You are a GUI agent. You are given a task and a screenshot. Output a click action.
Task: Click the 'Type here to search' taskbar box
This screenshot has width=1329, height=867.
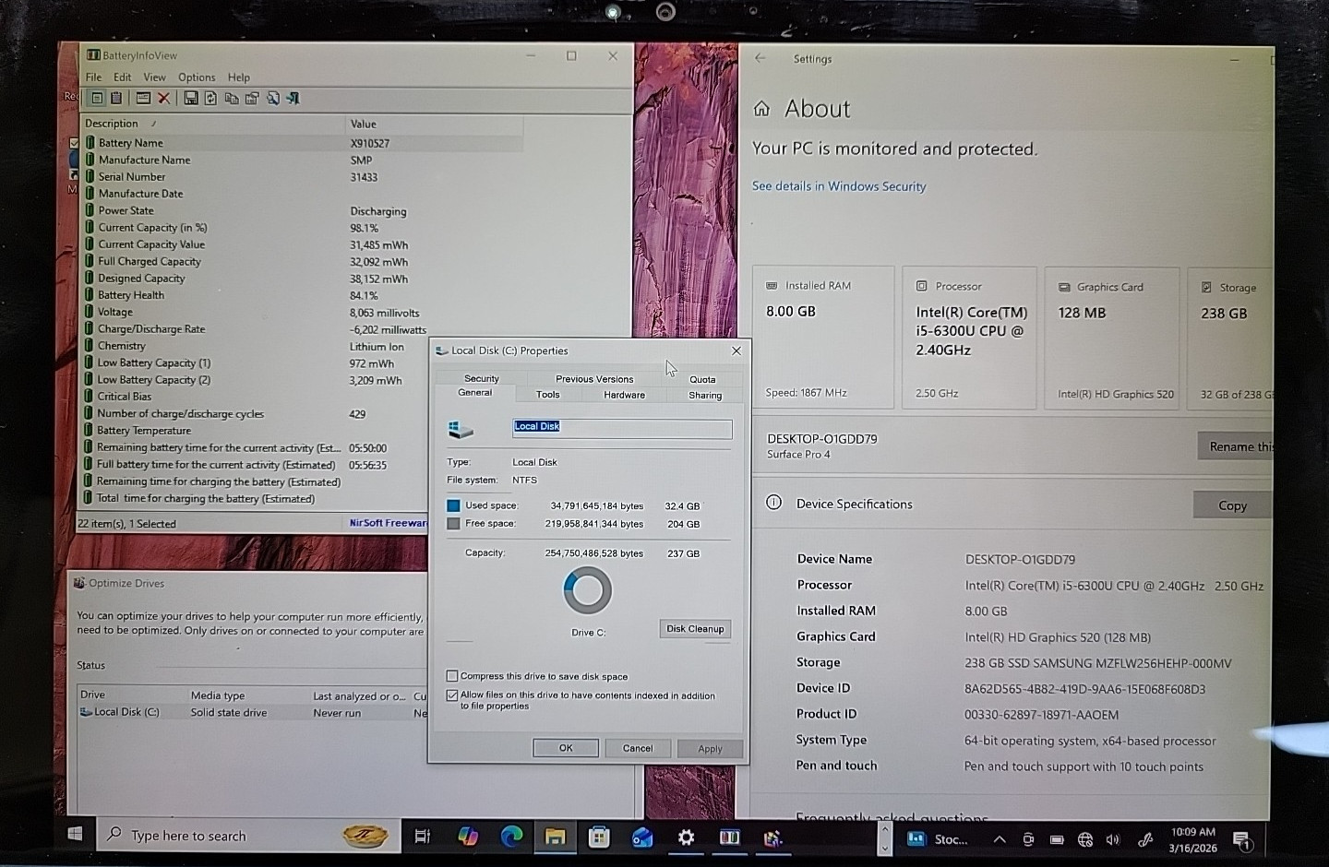point(249,836)
